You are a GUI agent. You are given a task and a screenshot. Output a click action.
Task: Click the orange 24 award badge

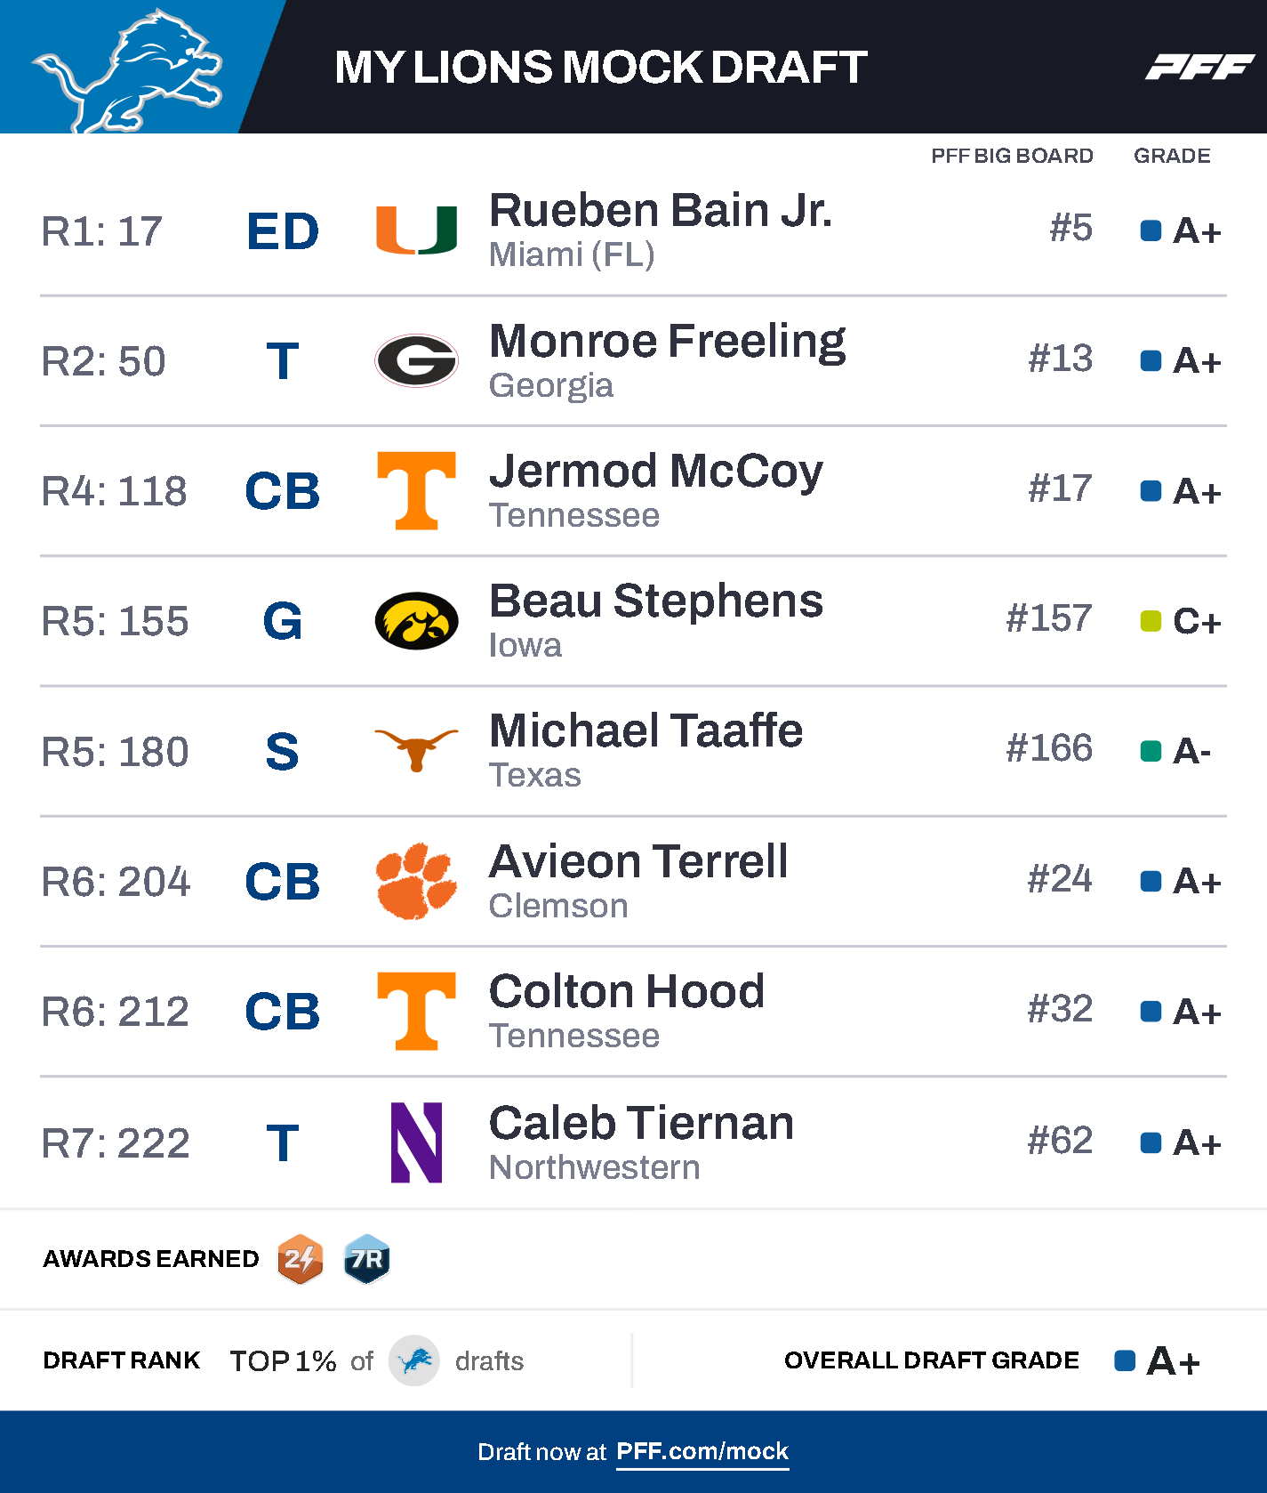coord(301,1259)
